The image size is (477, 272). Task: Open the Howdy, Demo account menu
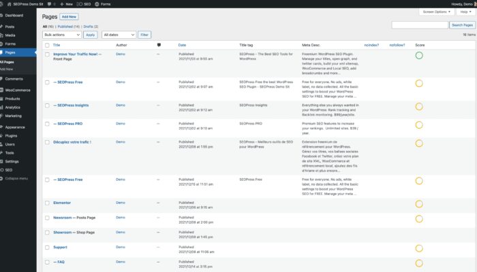[x=463, y=4]
